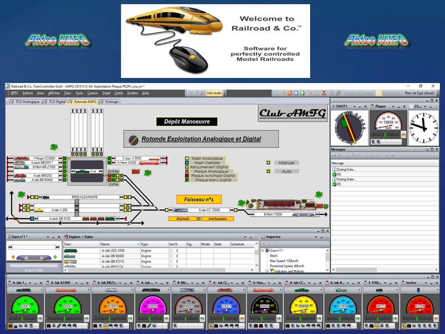The height and width of the screenshot is (334, 445).
Task: Click the Faisceau n°1 button
Action: [x=199, y=199]
